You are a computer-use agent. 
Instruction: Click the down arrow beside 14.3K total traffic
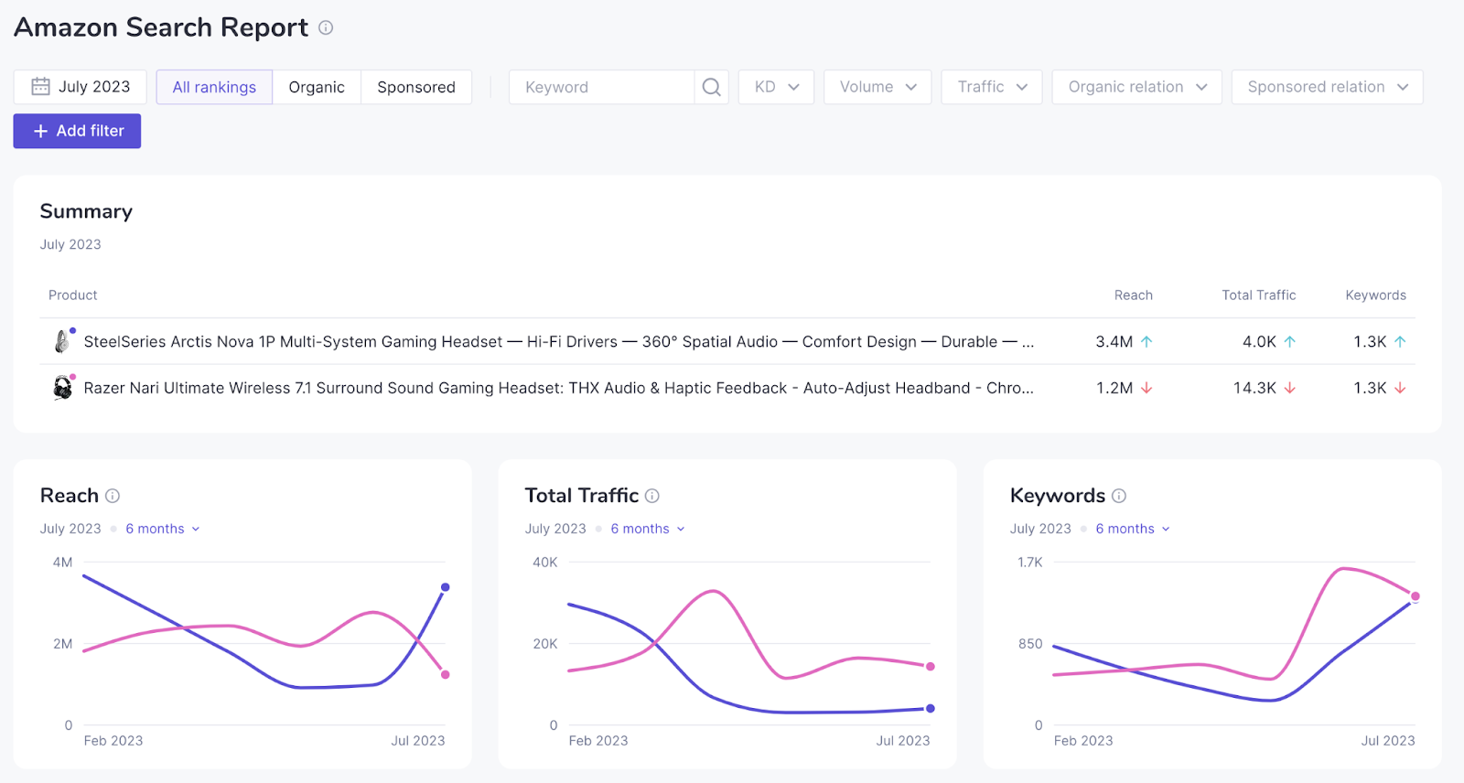point(1290,388)
